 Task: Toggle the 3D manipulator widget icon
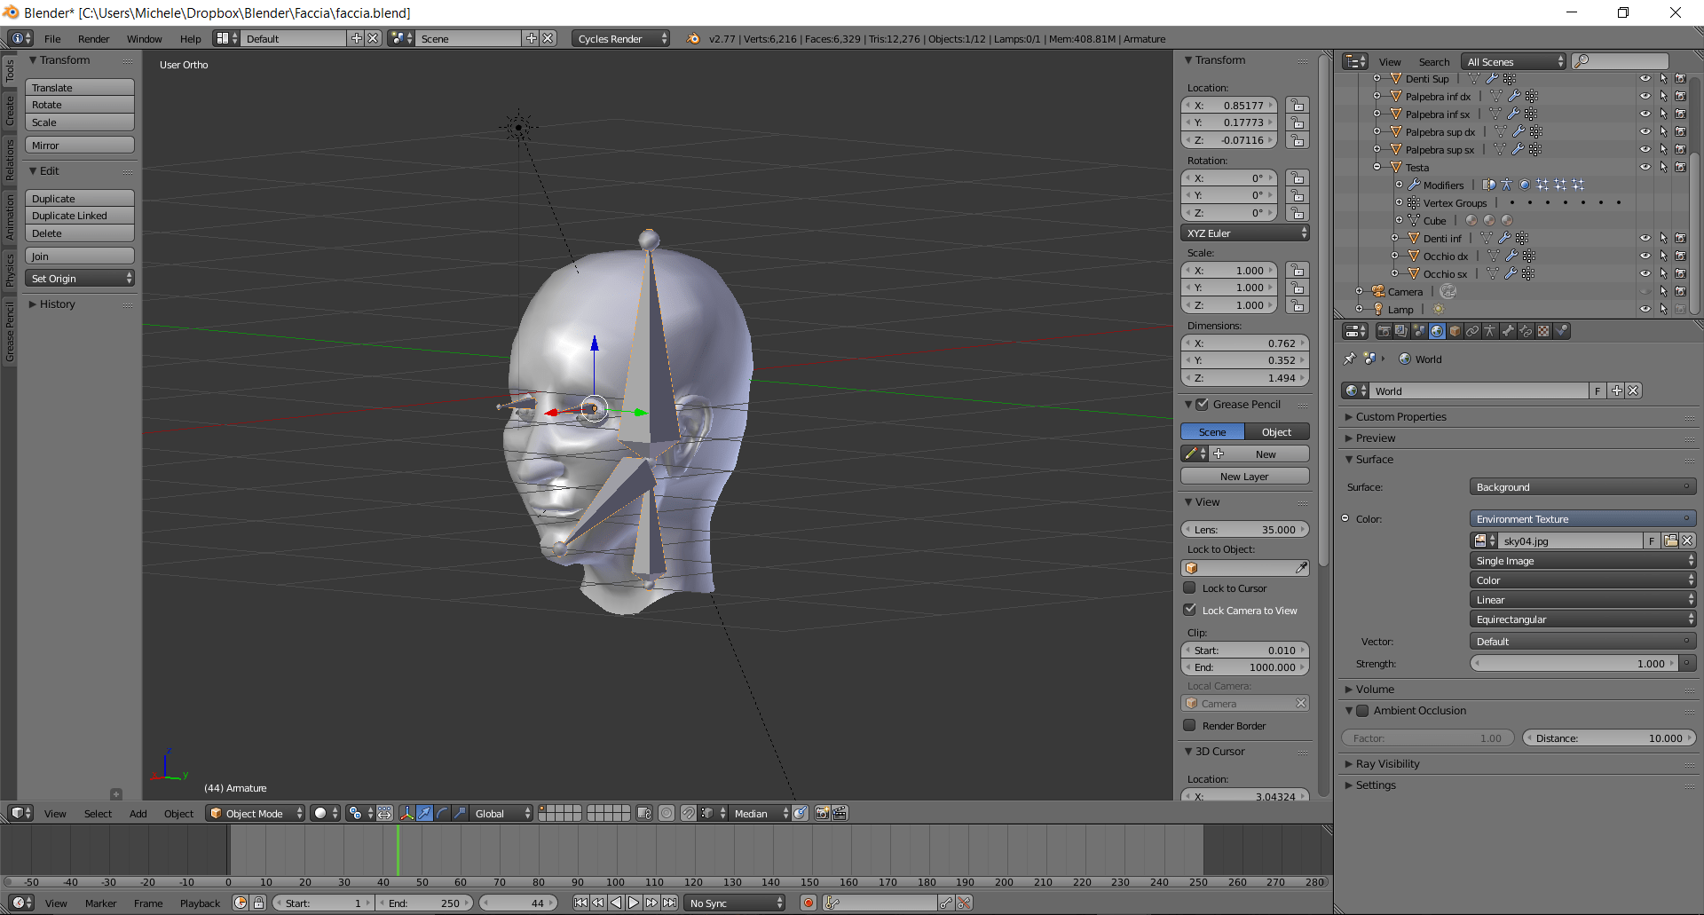(406, 813)
